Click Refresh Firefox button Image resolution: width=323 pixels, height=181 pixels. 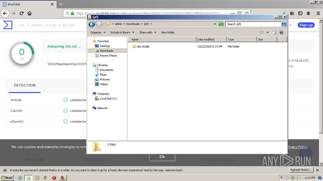(x=301, y=170)
